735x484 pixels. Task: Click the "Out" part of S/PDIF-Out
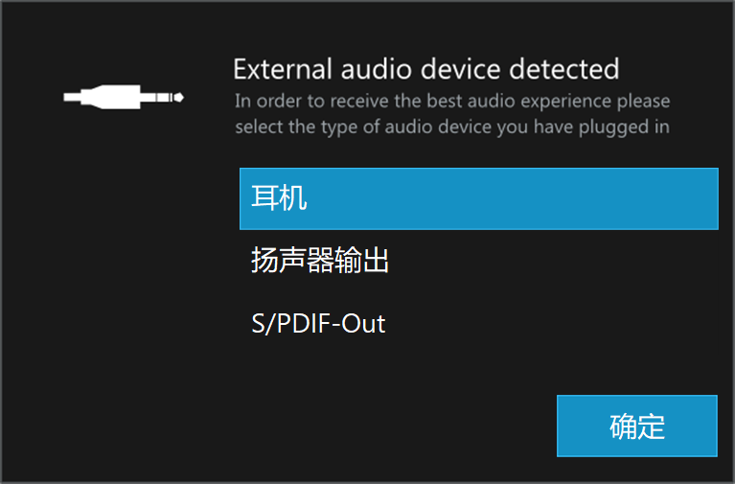363,324
